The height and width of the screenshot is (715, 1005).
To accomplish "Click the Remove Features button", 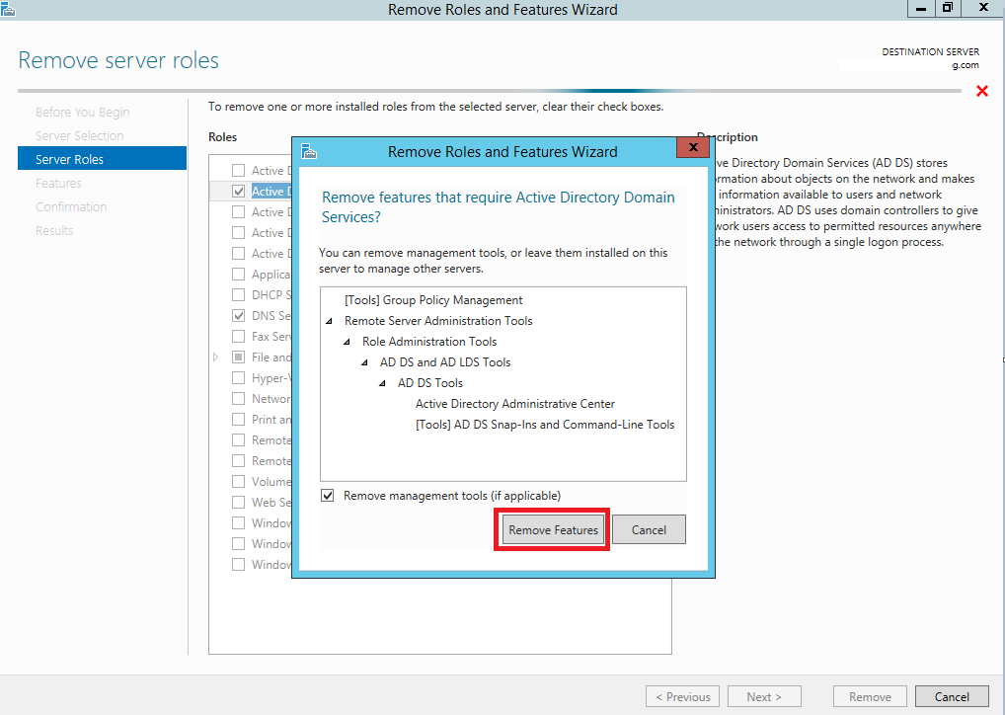I will [552, 529].
